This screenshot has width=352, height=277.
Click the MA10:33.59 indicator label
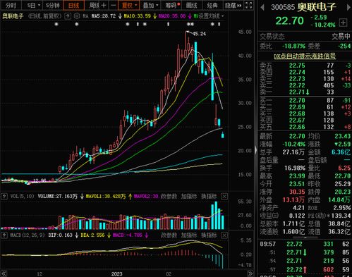click(138, 16)
